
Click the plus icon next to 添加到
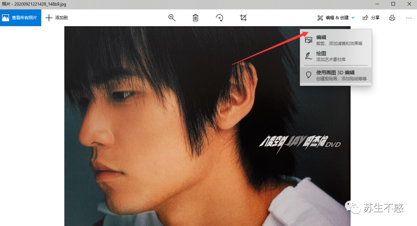pos(49,18)
